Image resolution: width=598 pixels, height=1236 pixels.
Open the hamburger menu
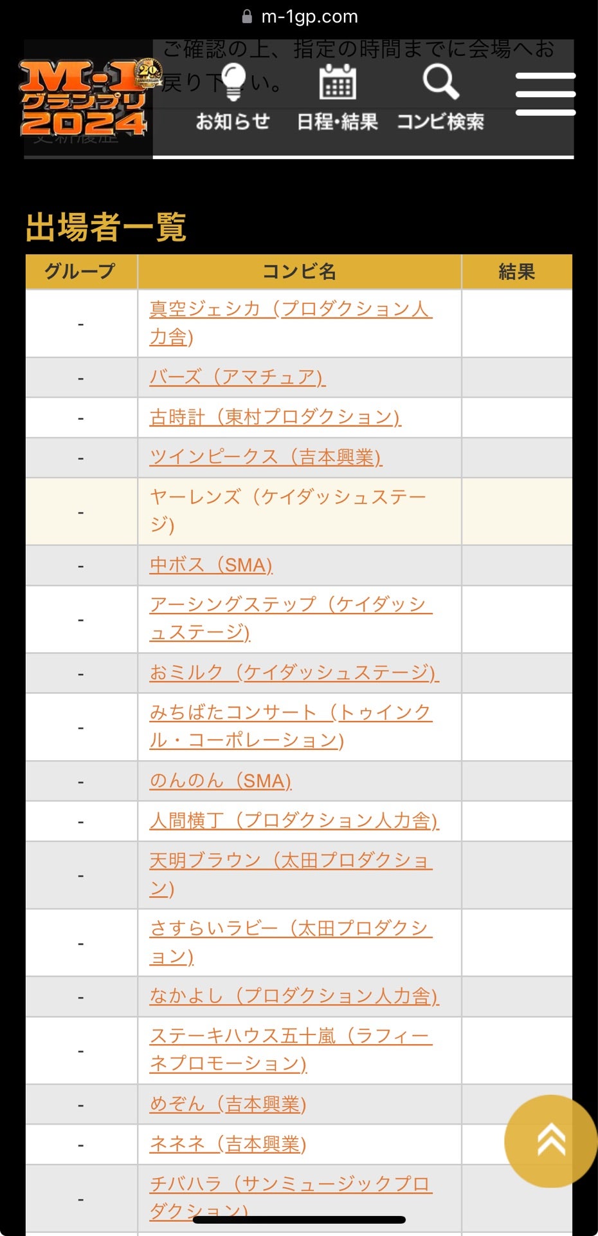point(545,94)
